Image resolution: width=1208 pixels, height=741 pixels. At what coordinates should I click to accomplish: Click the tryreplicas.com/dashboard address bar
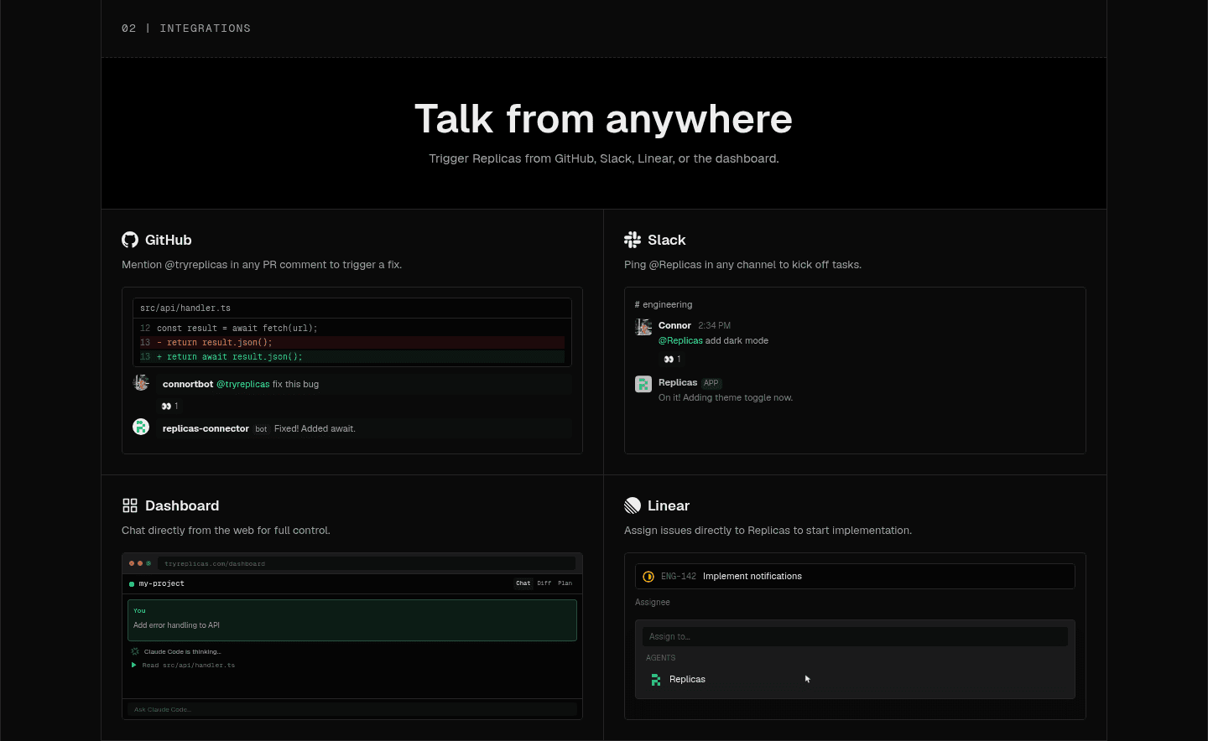367,563
